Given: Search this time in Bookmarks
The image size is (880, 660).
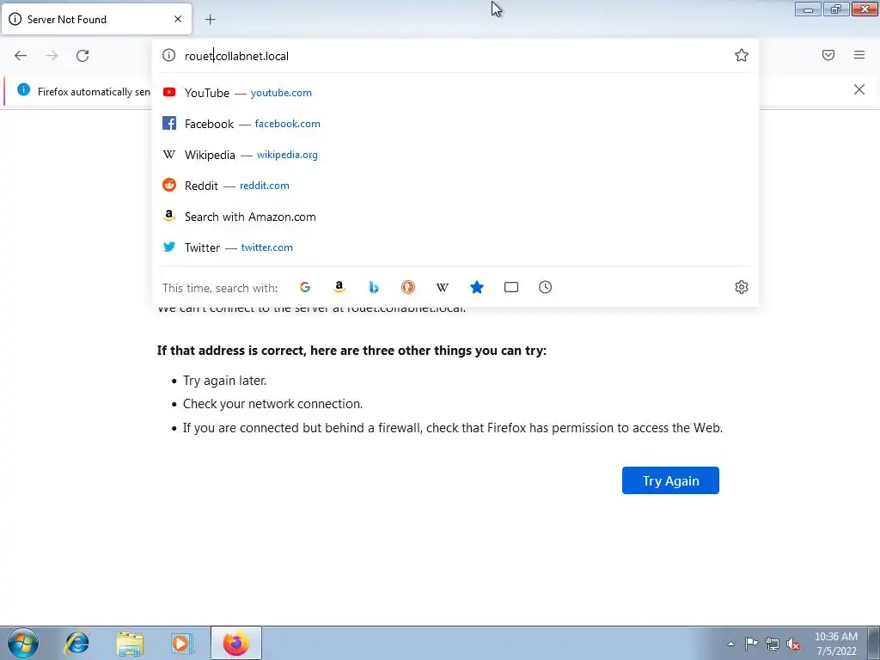Looking at the screenshot, I should pyautogui.click(x=477, y=287).
